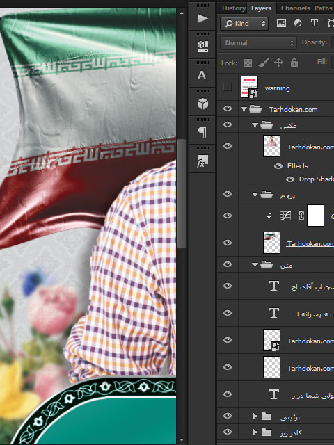Click the smart object layer thumbnail in متن
The height and width of the screenshot is (445, 334).
271,340
